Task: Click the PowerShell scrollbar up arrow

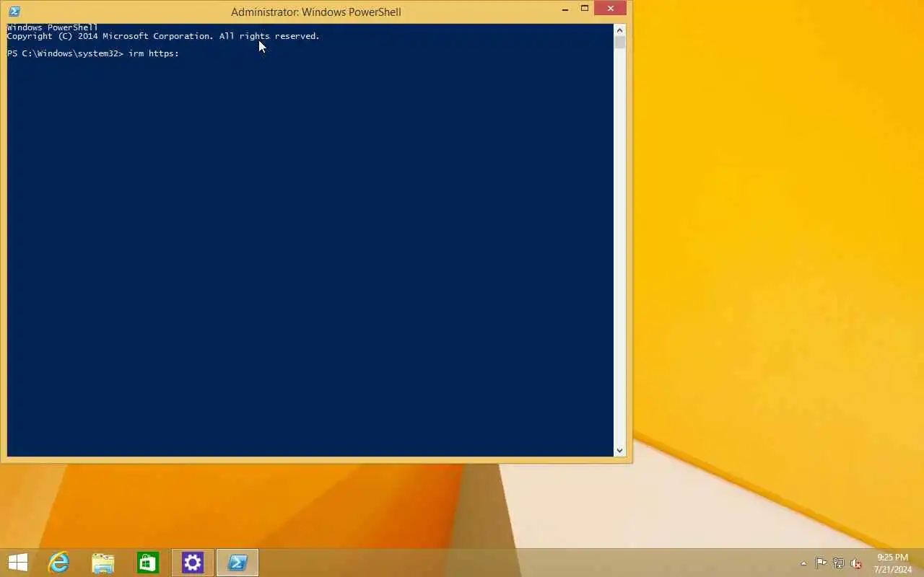Action: tap(619, 30)
